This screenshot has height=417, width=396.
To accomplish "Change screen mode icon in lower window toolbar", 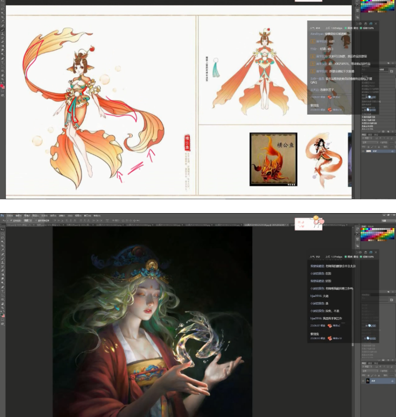I will pos(3,324).
